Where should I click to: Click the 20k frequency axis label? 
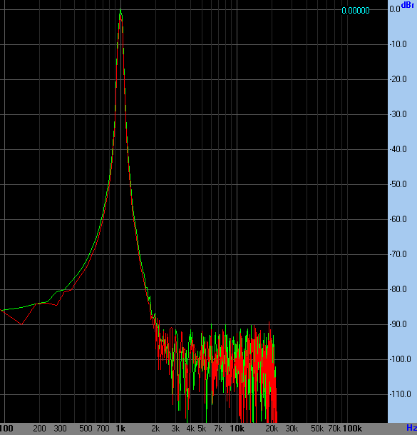coord(272,429)
